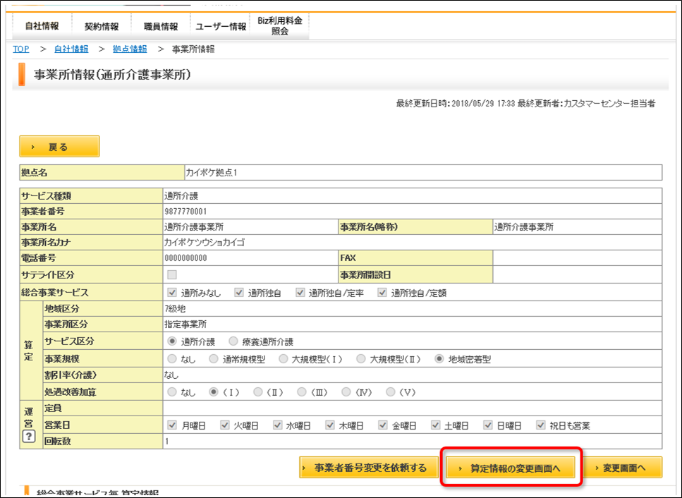Open the 運営 help question mark icon
682x498 pixels.
[x=29, y=436]
